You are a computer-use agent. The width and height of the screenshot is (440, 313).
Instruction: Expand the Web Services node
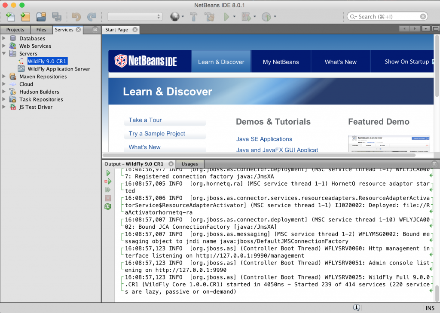coord(4,46)
